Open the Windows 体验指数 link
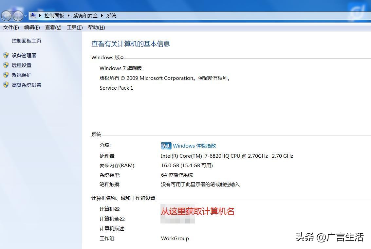371x249 pixels. coord(195,146)
